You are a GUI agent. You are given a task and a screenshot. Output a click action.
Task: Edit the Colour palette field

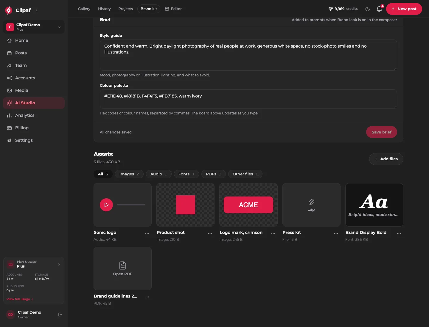pos(248,99)
